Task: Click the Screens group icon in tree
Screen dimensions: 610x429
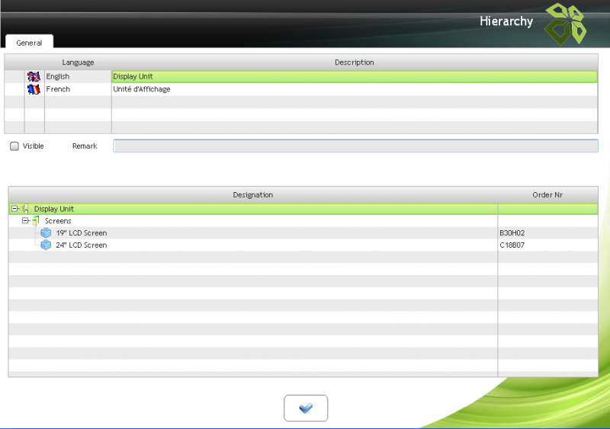Action: (x=37, y=221)
